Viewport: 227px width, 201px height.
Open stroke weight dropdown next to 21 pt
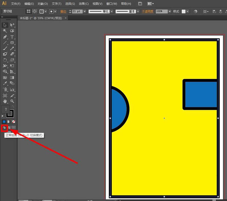tap(85, 11)
